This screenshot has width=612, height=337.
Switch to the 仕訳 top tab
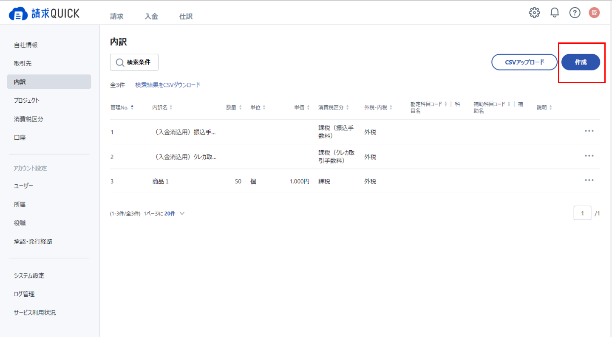click(186, 17)
